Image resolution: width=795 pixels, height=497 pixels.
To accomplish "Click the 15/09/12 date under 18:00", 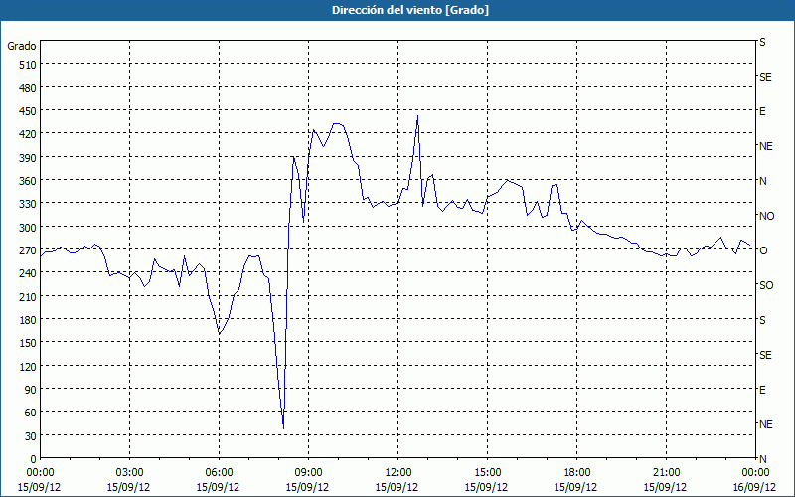I will tap(576, 487).
